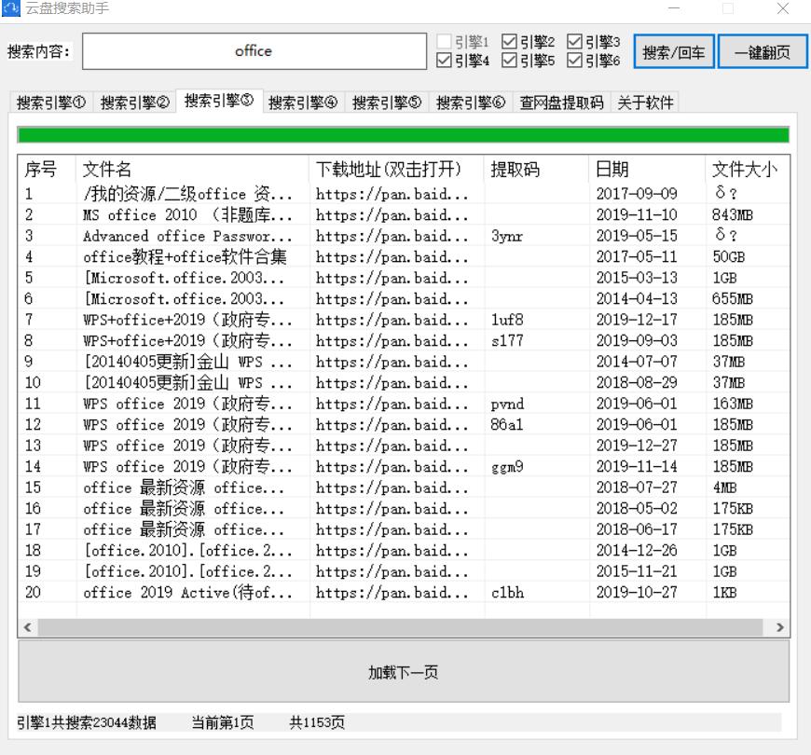Screen dimensions: 811x755
Task: Select the 搜索引擎③ tab
Action: [x=219, y=101]
